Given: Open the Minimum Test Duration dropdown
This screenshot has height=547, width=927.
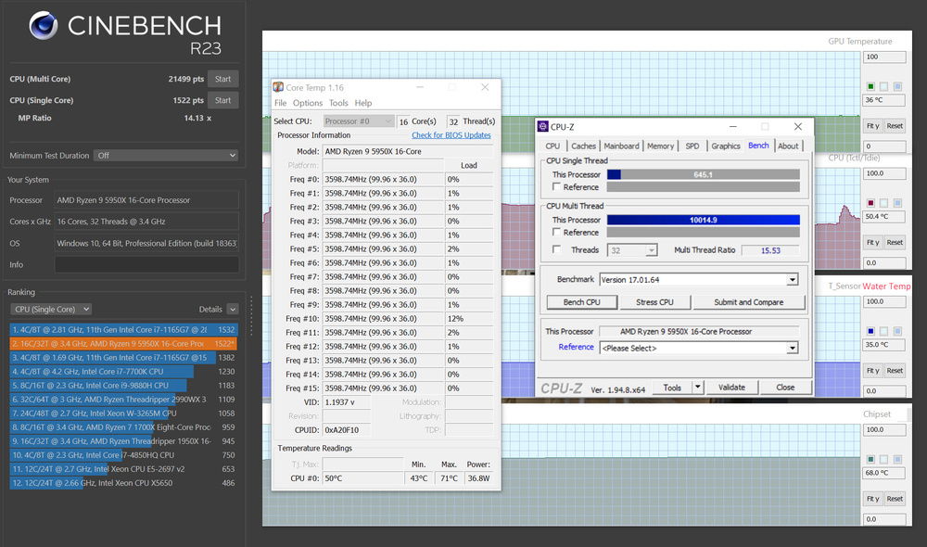Looking at the screenshot, I should coord(166,156).
